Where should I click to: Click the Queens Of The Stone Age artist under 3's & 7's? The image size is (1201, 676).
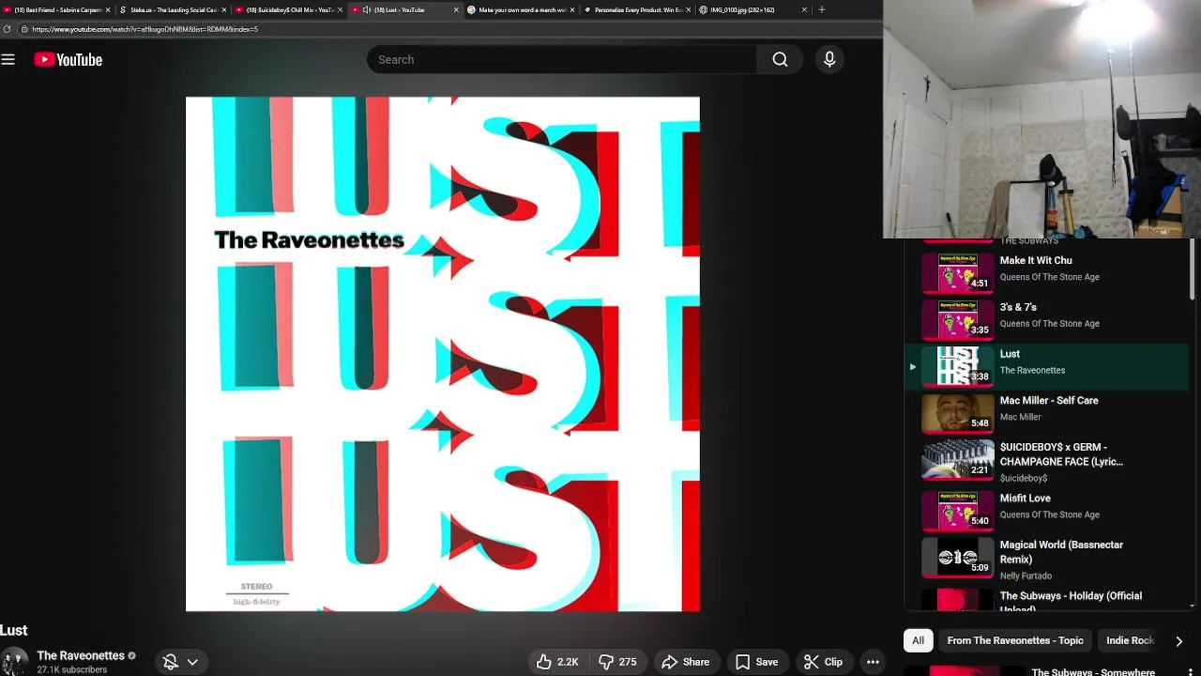1049,324
